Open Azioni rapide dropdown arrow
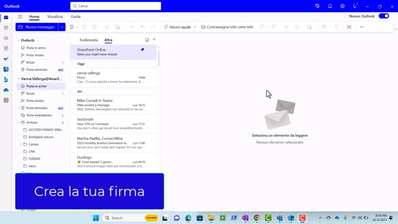Image resolution: width=398 pixels, height=224 pixels. (x=195, y=27)
